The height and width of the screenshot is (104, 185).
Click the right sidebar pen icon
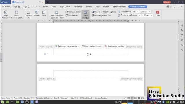tap(182, 25)
